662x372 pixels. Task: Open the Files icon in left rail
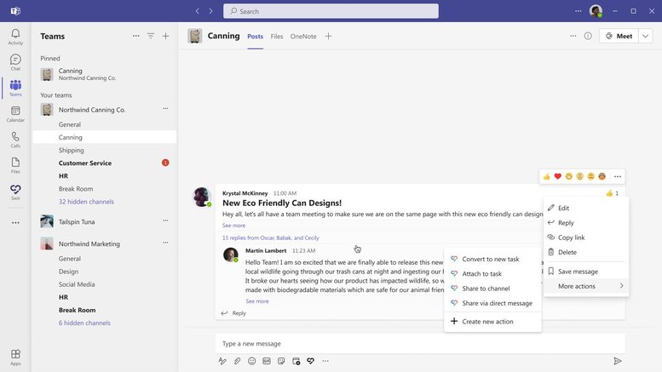pyautogui.click(x=15, y=165)
